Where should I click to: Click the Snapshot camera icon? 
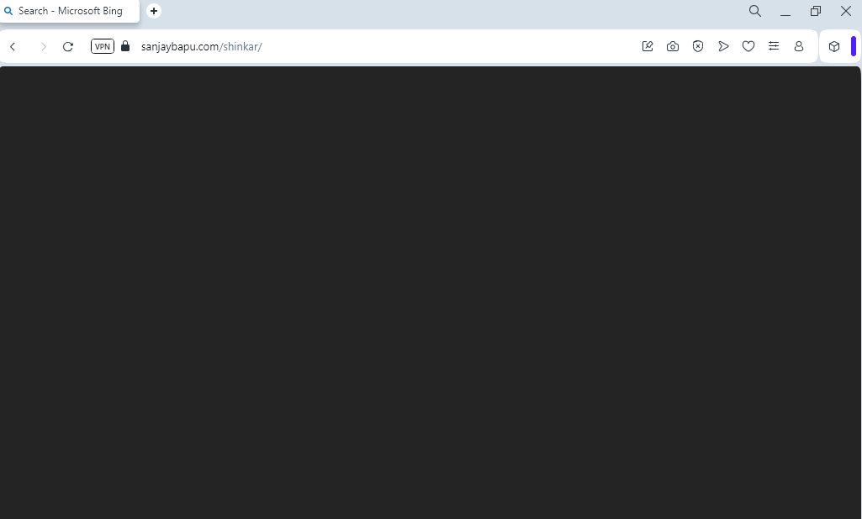(x=673, y=47)
